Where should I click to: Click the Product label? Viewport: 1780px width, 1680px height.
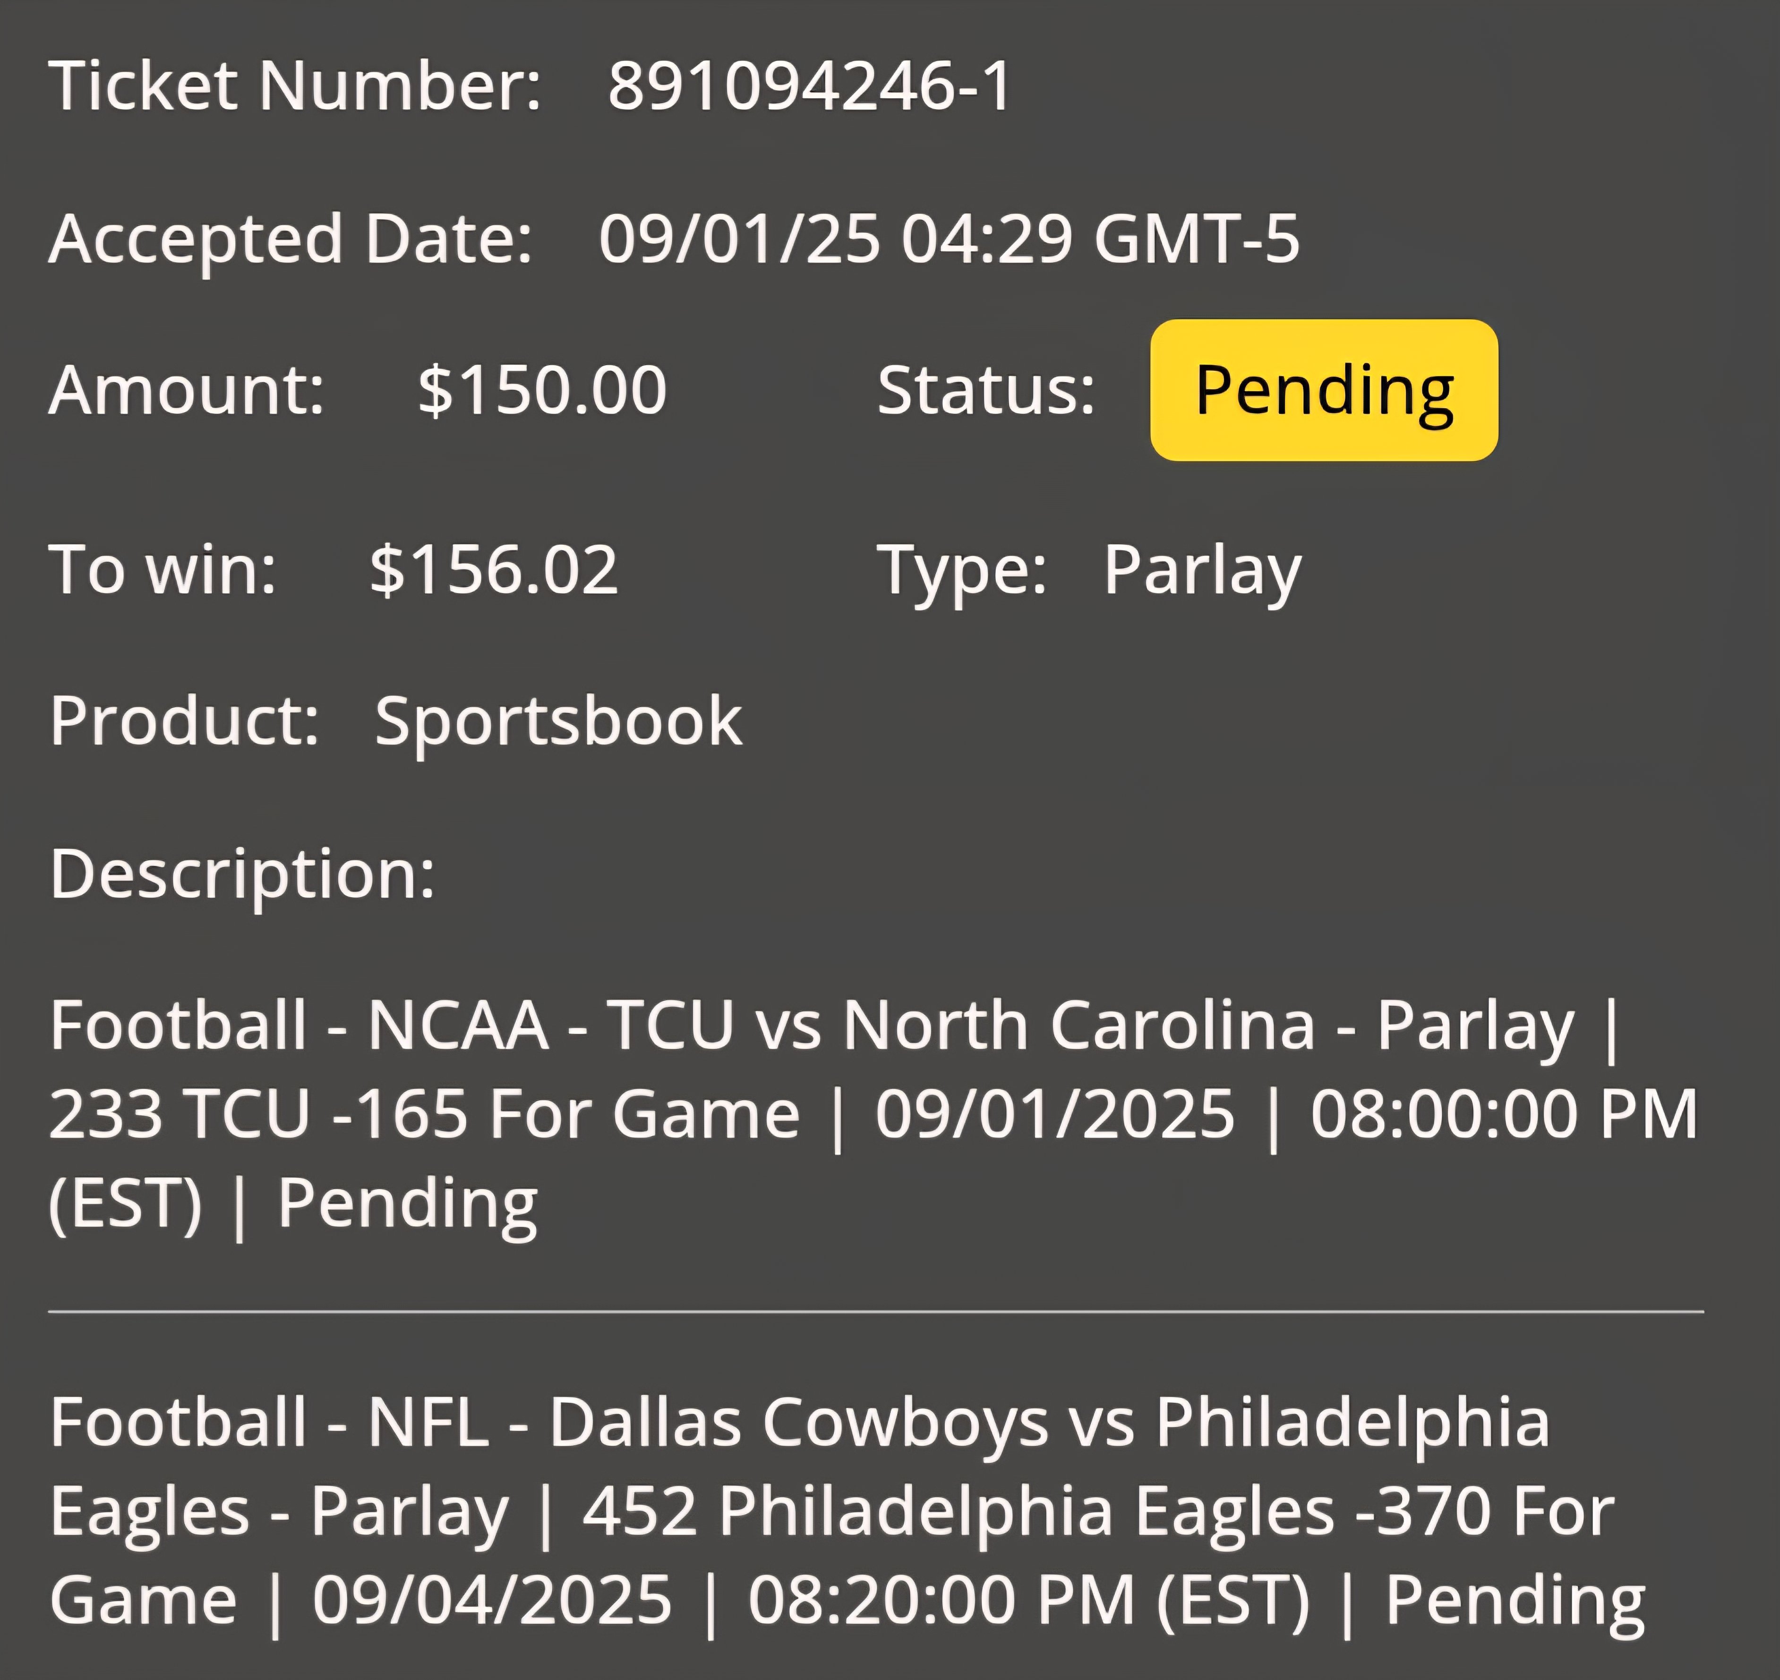(x=185, y=721)
